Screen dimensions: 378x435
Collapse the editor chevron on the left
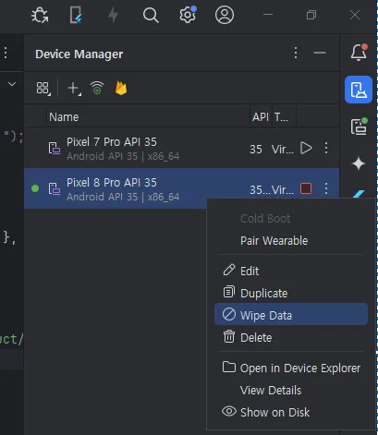[x=12, y=84]
